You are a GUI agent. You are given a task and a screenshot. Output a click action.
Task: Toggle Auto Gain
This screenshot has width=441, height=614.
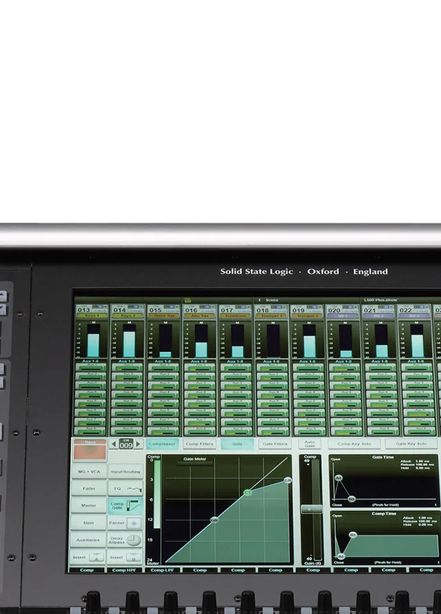(x=310, y=444)
